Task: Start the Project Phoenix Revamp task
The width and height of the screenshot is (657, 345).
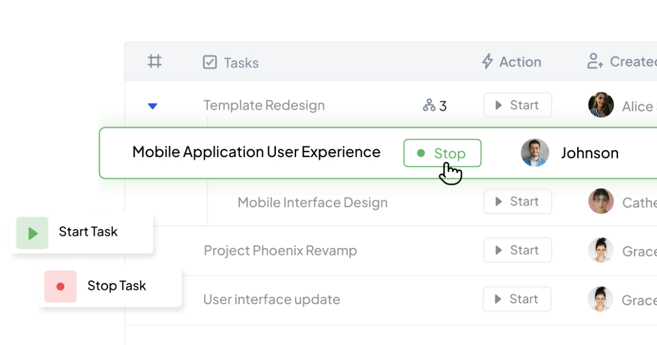Action: click(x=517, y=250)
